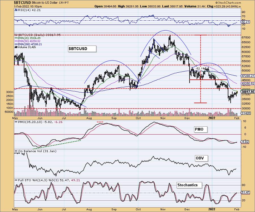The image size is (255, 212).
Task: Click the $BTCUSD annotation box on chart
Action: click(x=82, y=49)
